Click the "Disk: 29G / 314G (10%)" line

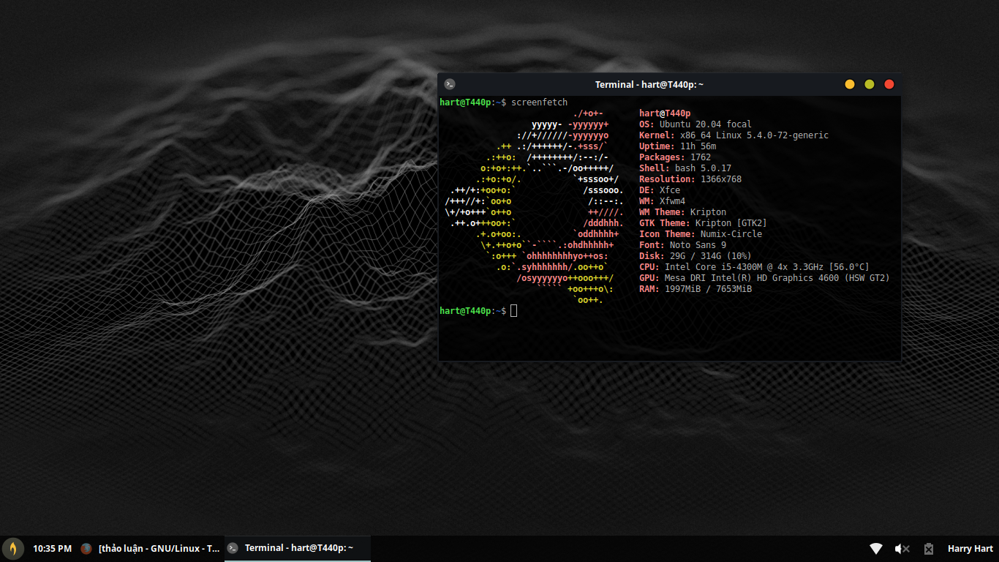695,256
